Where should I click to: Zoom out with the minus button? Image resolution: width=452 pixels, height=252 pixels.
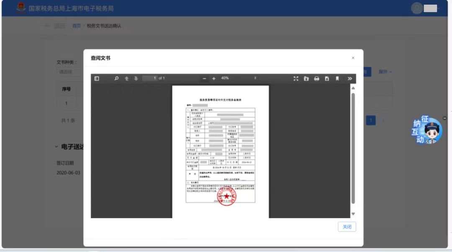204,78
